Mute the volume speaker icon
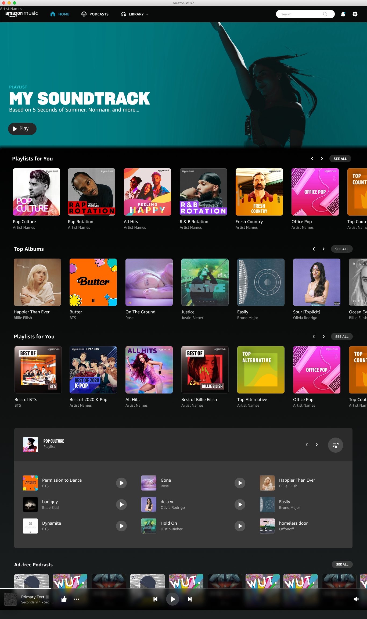The height and width of the screenshot is (619, 367). pyautogui.click(x=356, y=599)
